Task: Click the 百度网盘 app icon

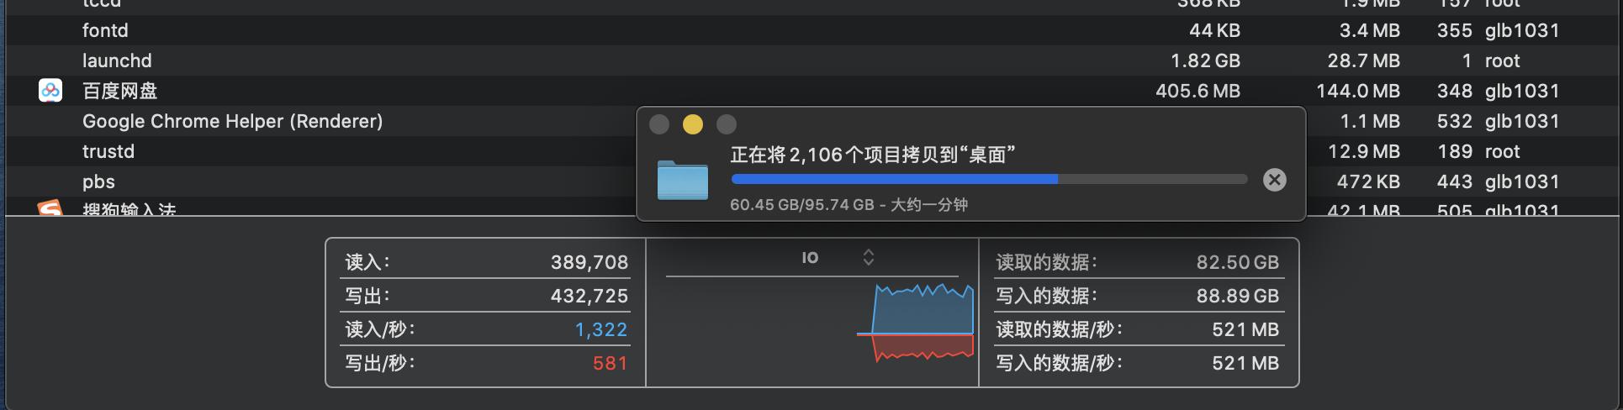Action: (x=50, y=91)
